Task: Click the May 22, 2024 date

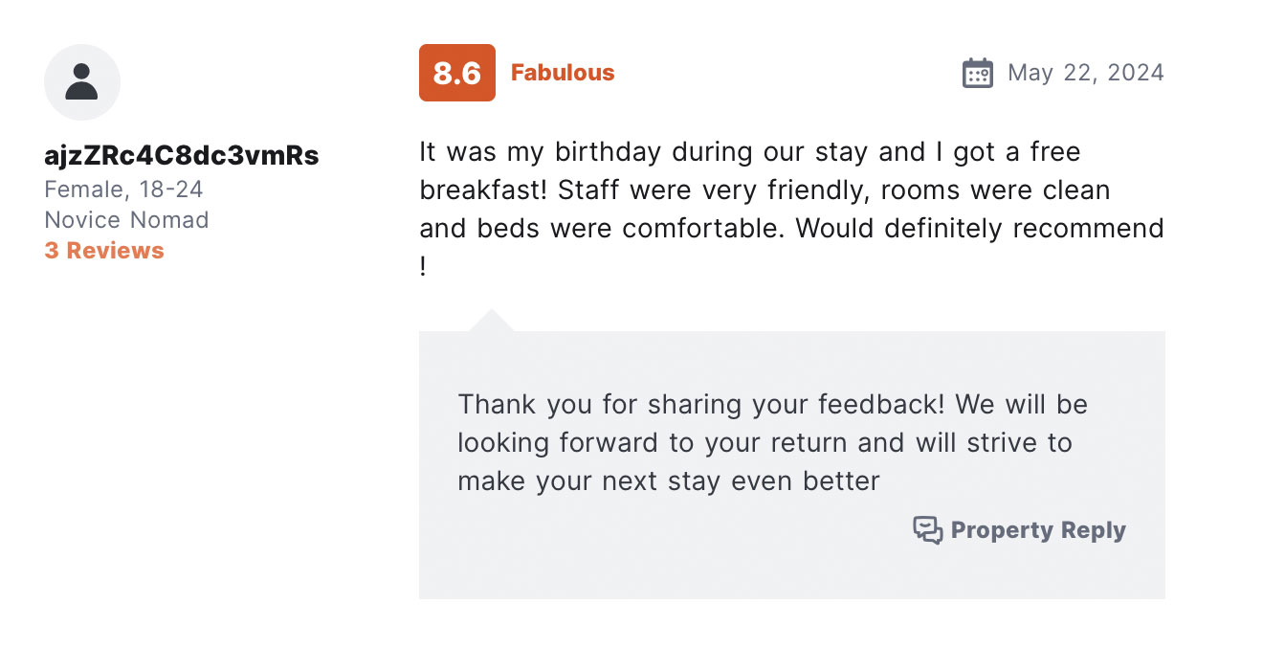Action: coord(1086,73)
